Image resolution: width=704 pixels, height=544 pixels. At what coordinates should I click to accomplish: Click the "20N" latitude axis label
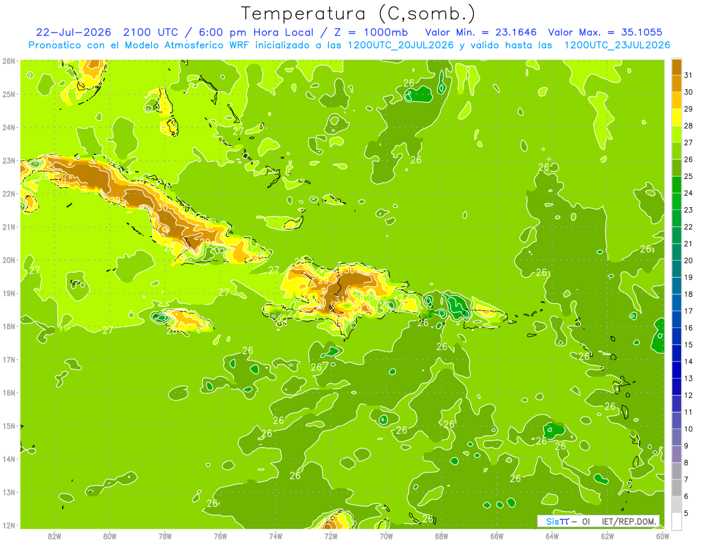coord(9,260)
